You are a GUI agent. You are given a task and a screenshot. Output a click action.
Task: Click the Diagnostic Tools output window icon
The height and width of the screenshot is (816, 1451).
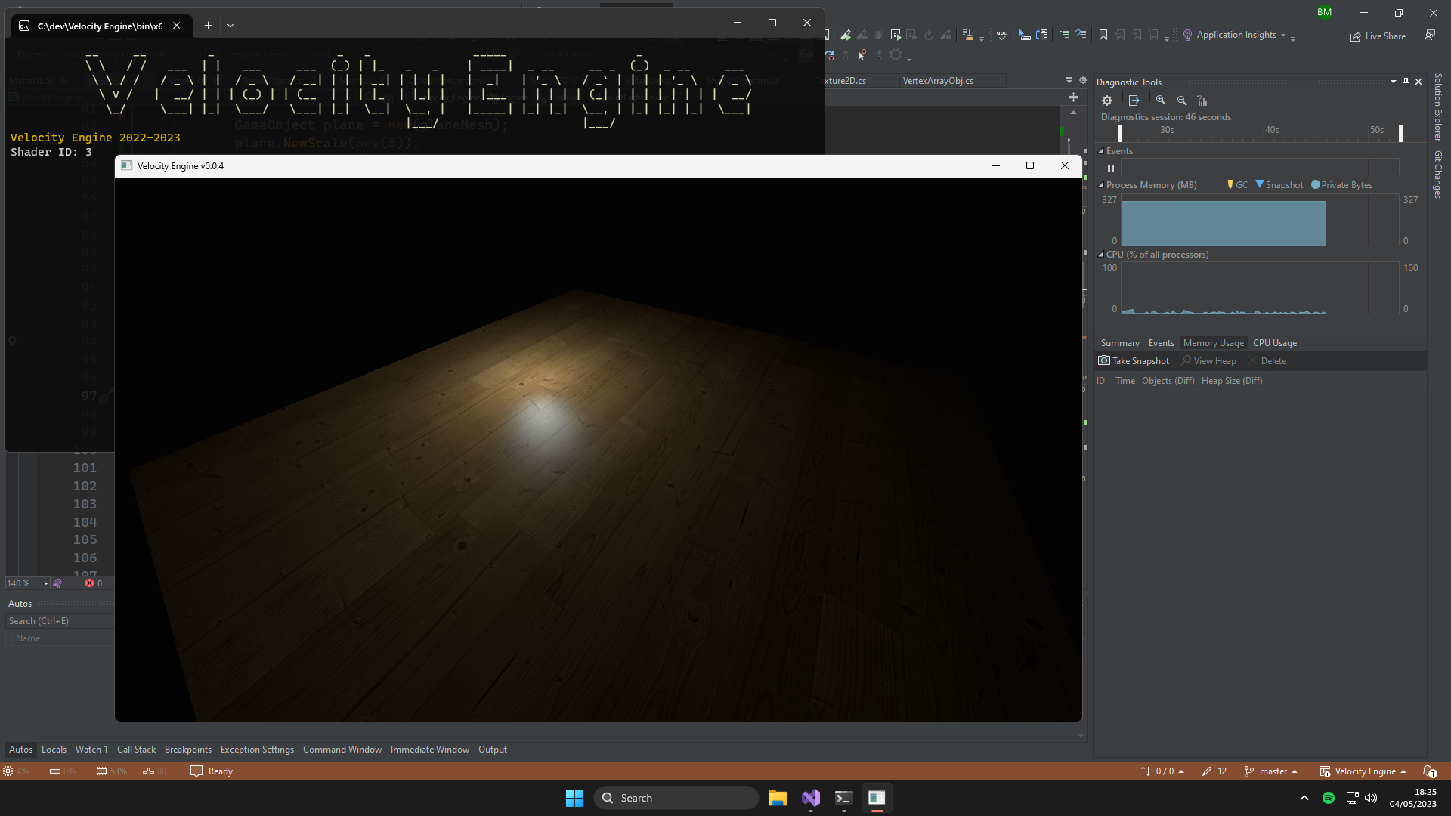pyautogui.click(x=1134, y=100)
